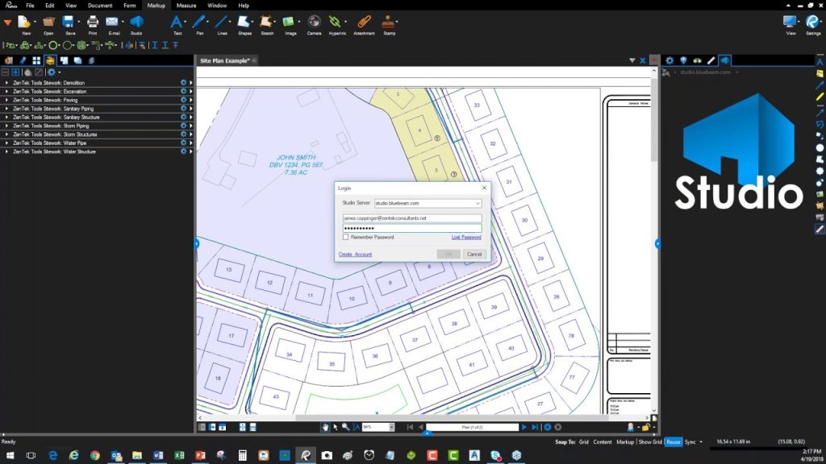Image resolution: width=826 pixels, height=464 pixels.
Task: Open the Text markup tool
Action: [177, 24]
